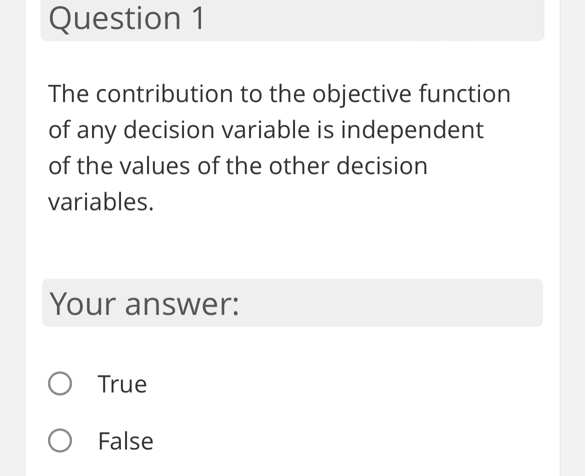Click the word variables in the question
Viewport: 585px width, 476px height.
click(x=97, y=202)
